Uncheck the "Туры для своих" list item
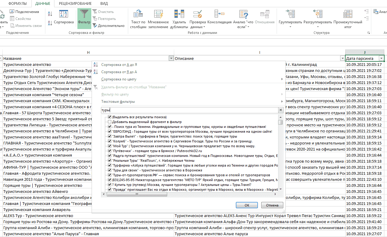This screenshot has height=237, width=387. pyautogui.click(x=110, y=170)
